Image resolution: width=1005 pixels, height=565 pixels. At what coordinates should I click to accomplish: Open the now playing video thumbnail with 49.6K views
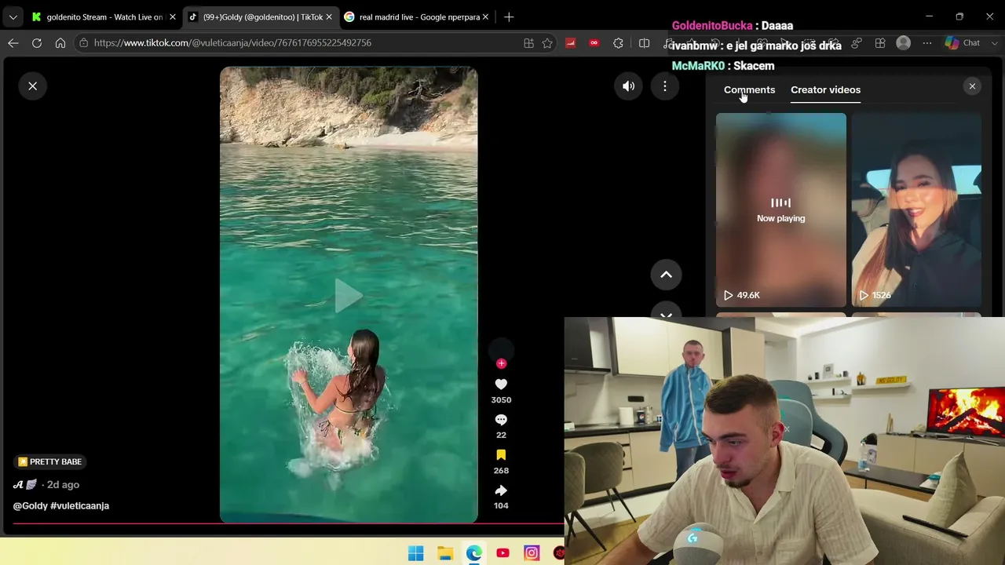pos(781,210)
